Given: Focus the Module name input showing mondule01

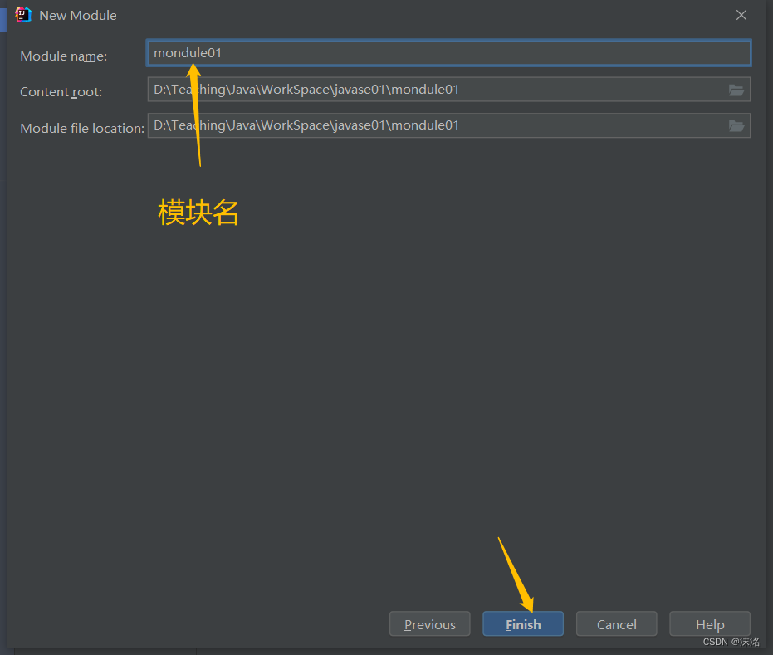Looking at the screenshot, I should tap(448, 52).
